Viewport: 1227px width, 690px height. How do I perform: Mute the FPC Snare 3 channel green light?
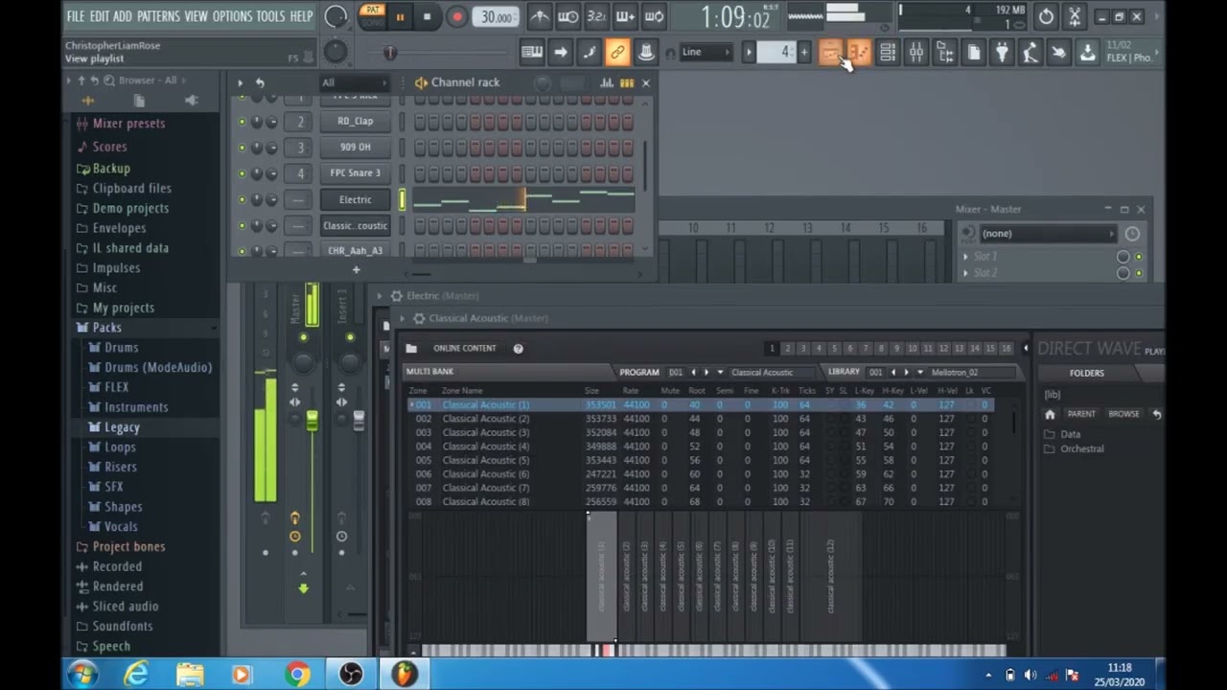[x=242, y=173]
